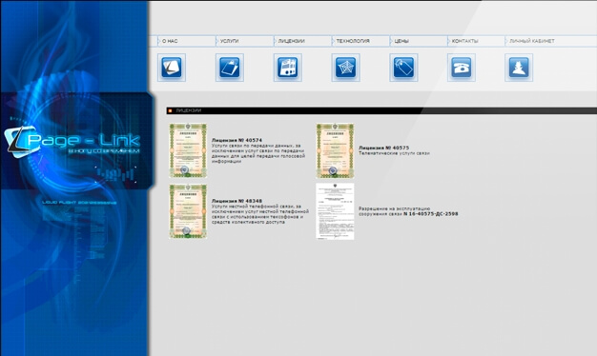Click the О НАС icon below the menu
597x356 pixels.
coord(172,68)
